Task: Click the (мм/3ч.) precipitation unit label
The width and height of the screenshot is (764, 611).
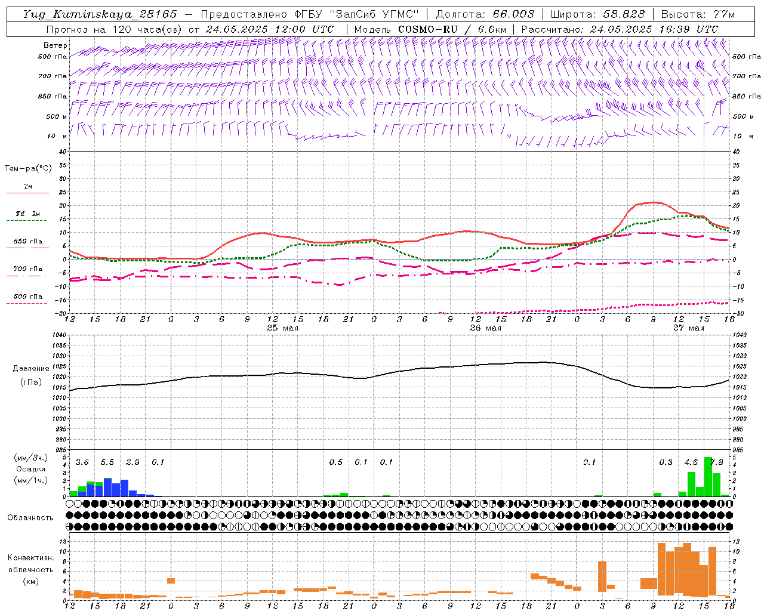Action: click(x=31, y=458)
